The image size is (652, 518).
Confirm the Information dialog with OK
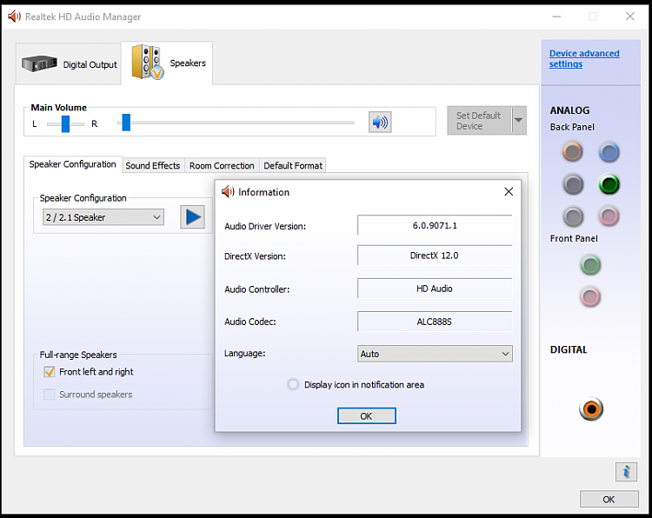pos(366,415)
